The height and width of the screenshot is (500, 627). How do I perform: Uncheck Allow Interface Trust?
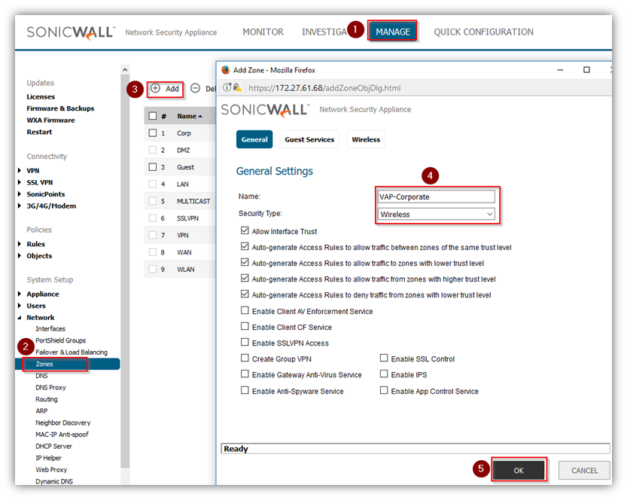[245, 231]
